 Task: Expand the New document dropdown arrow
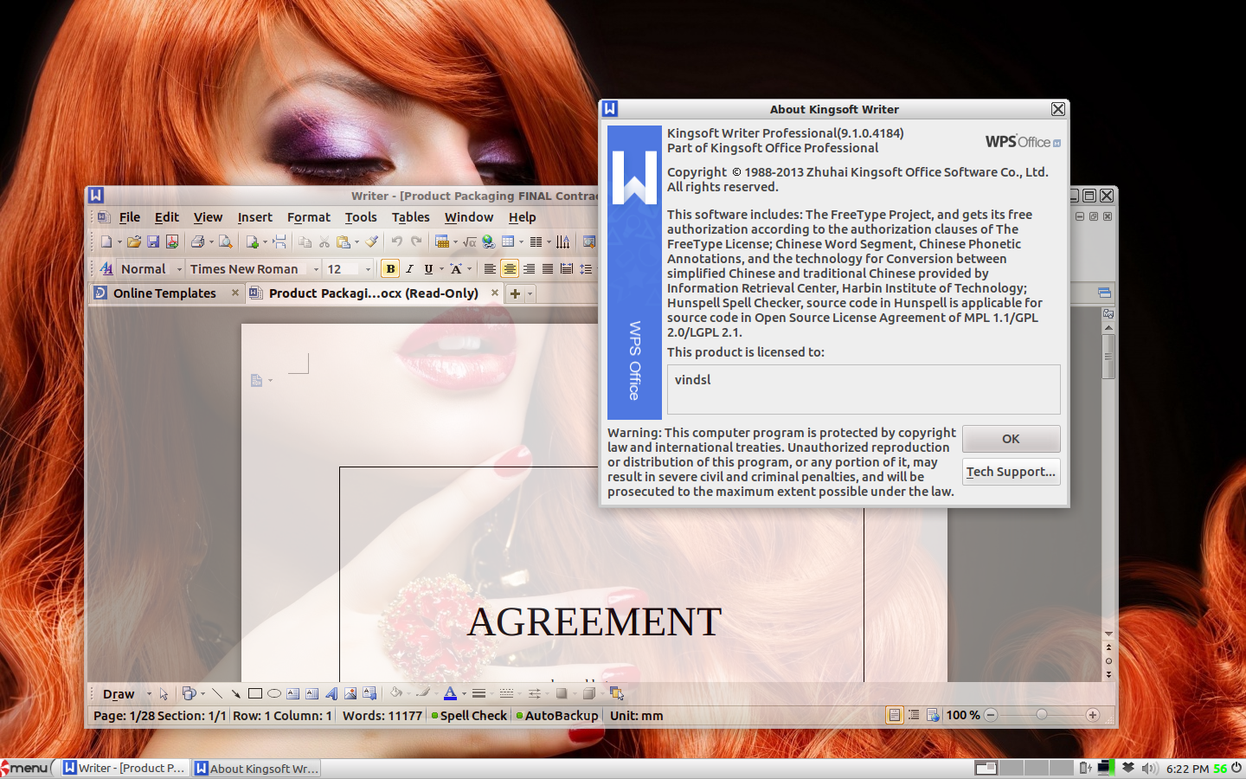pyautogui.click(x=119, y=242)
